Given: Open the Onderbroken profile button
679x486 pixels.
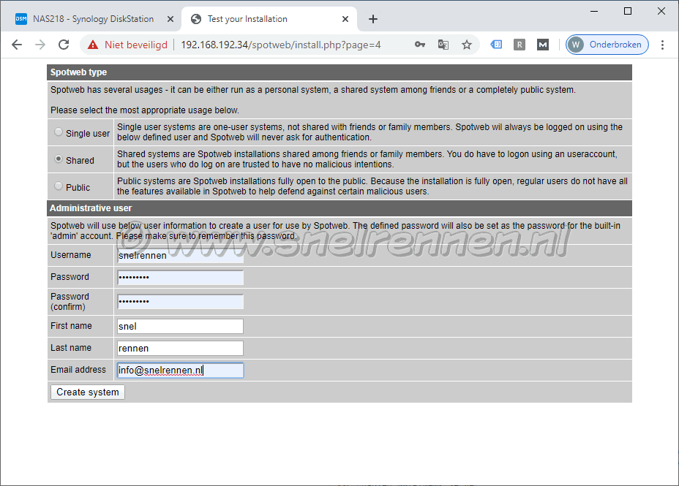Looking at the screenshot, I should (x=607, y=45).
